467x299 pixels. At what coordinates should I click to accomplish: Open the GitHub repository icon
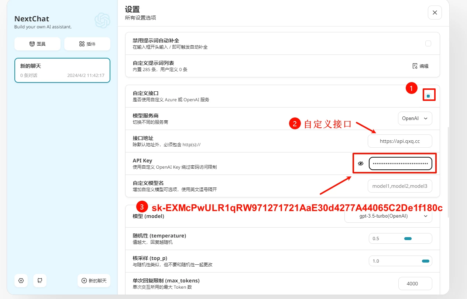pyautogui.click(x=40, y=281)
